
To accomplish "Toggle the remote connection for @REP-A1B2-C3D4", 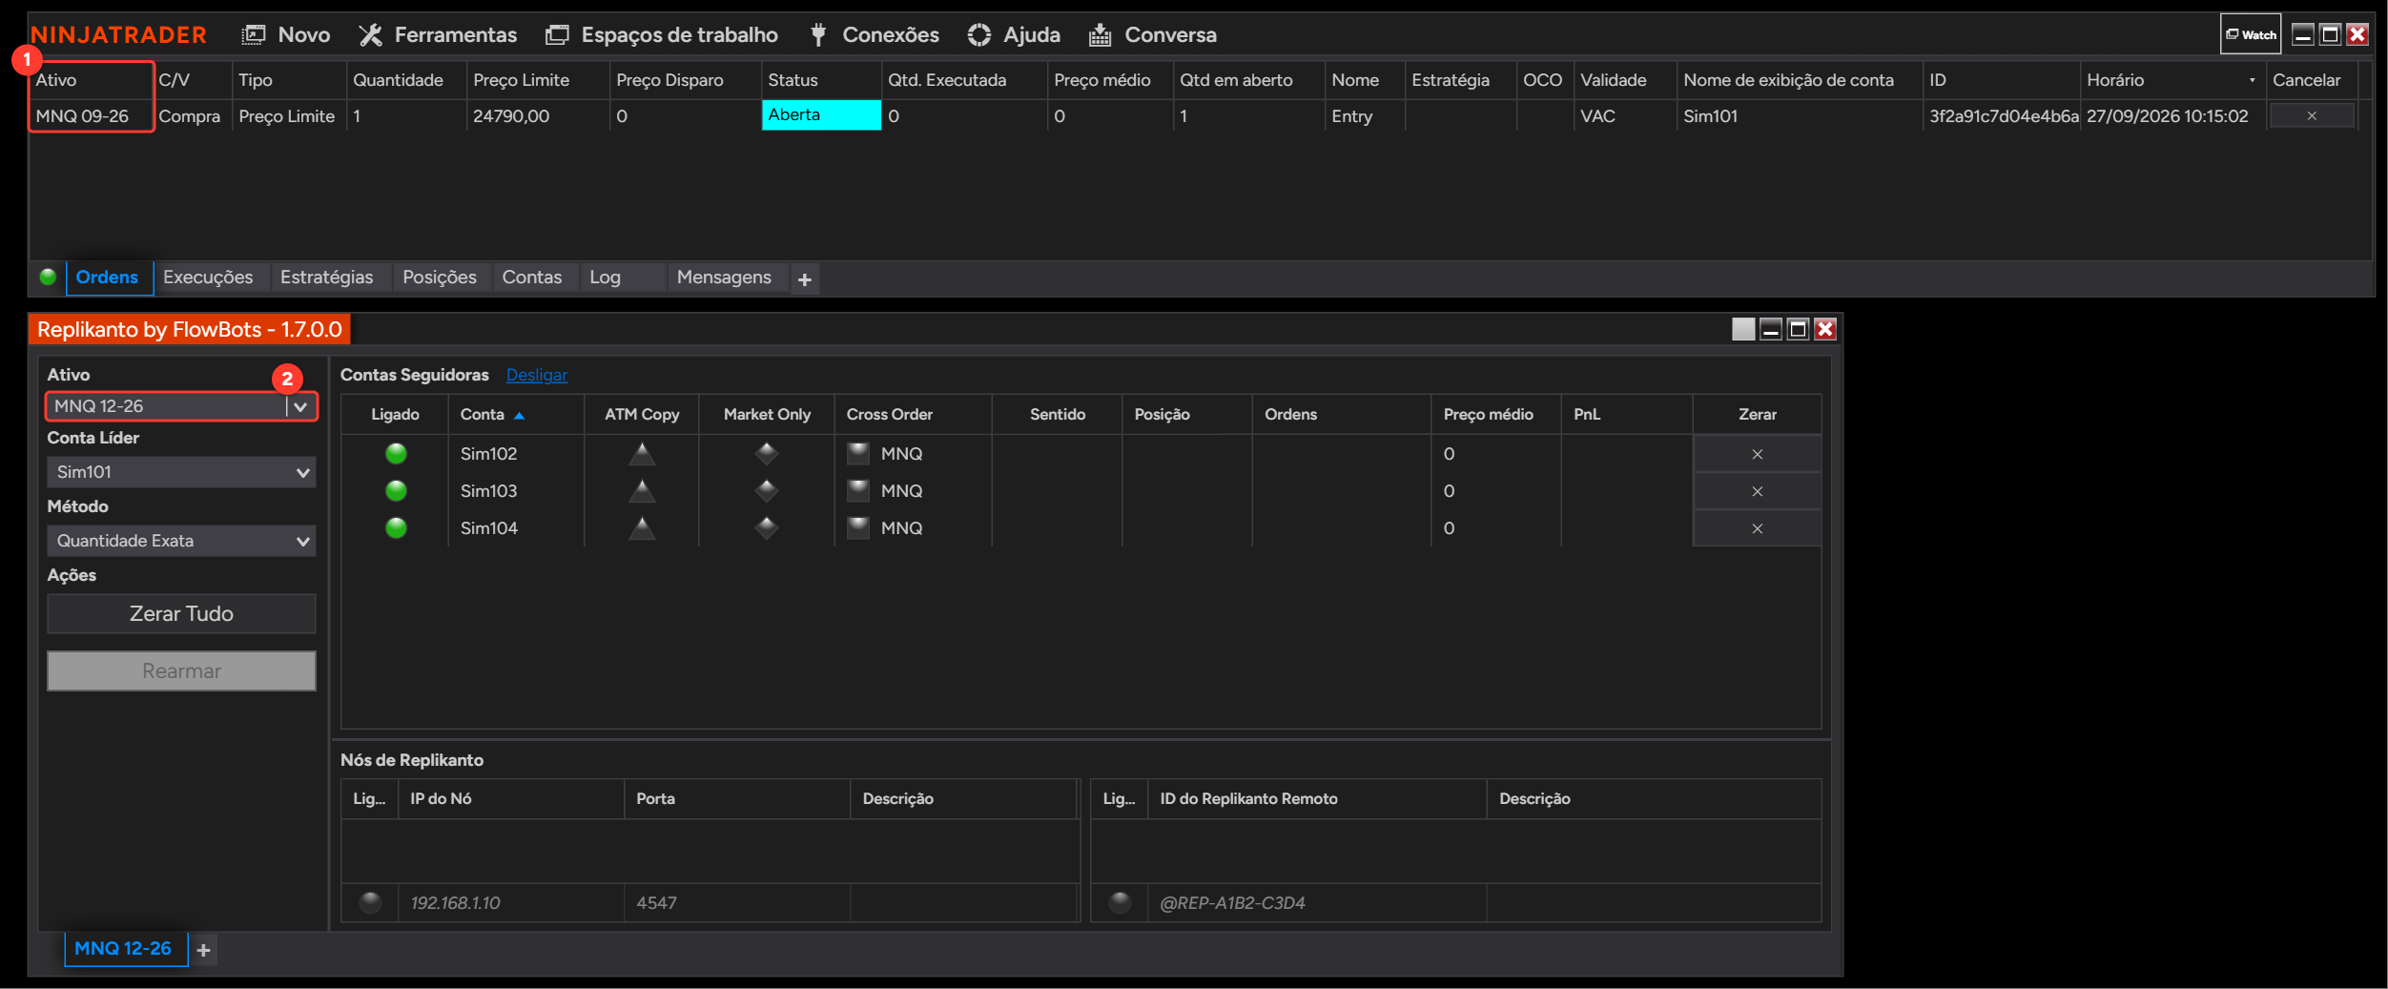I will (1121, 902).
